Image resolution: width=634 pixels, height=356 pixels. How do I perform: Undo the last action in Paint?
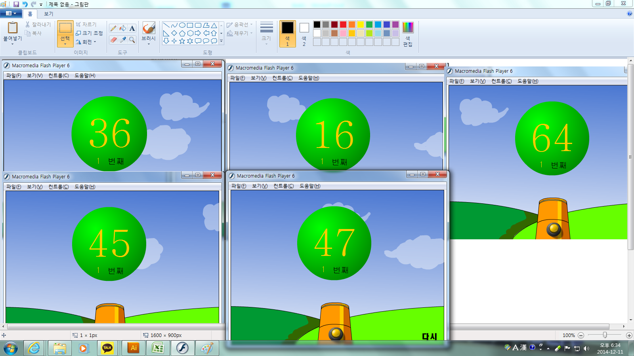[x=25, y=4]
